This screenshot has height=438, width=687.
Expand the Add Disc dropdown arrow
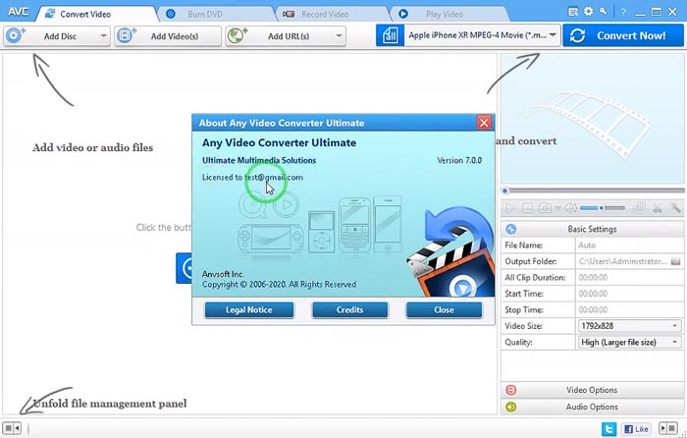tap(104, 36)
